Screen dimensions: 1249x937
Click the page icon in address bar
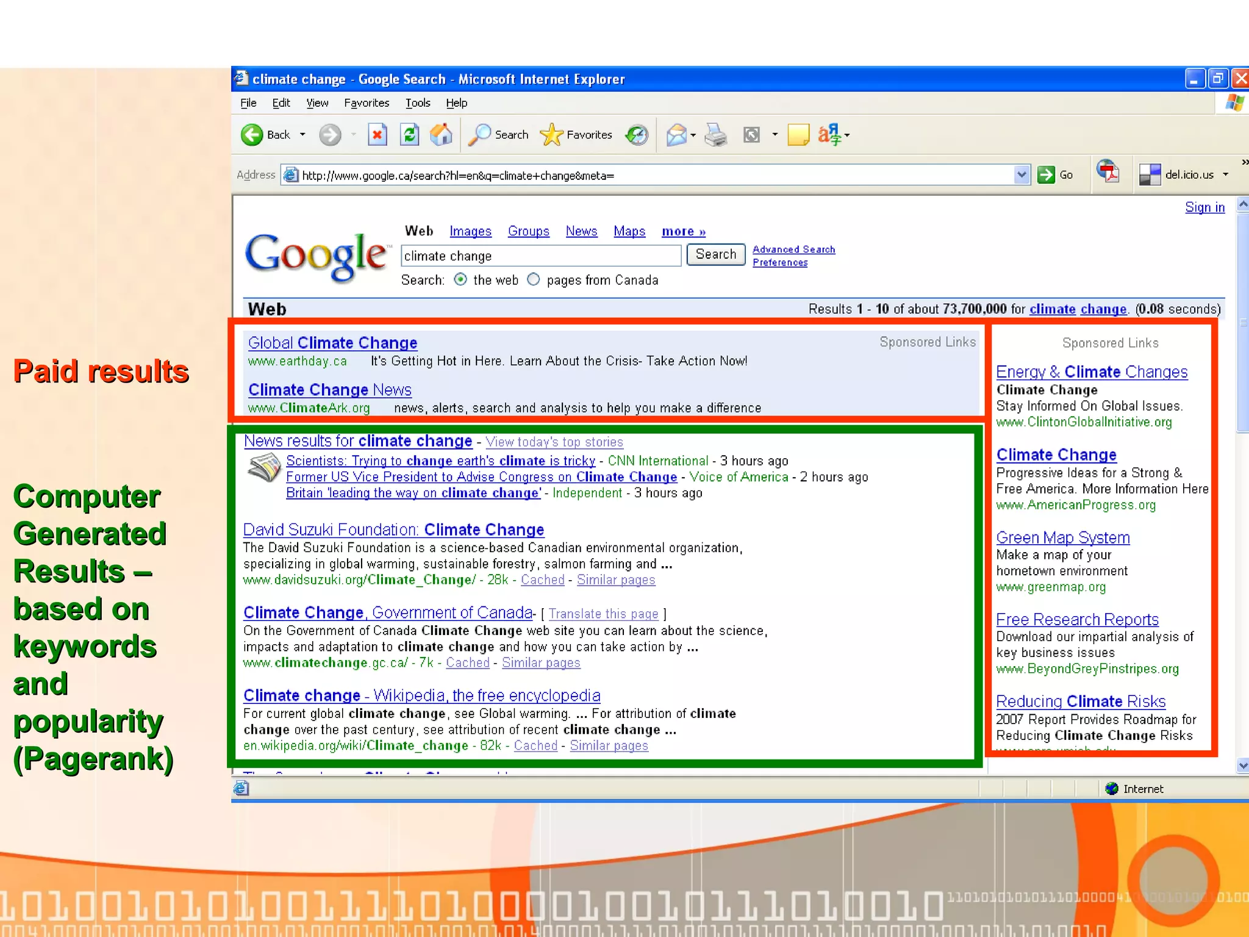click(291, 175)
